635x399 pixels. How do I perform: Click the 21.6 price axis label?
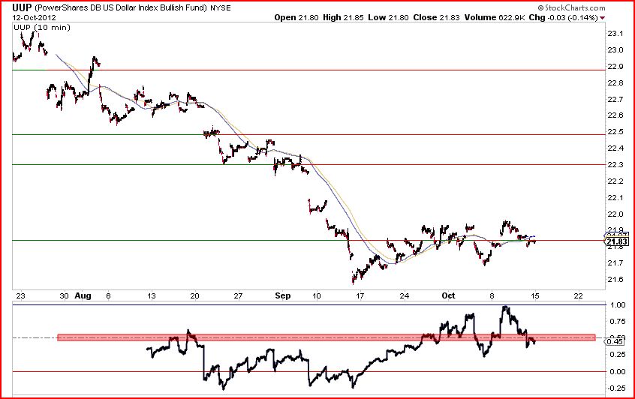coord(615,279)
